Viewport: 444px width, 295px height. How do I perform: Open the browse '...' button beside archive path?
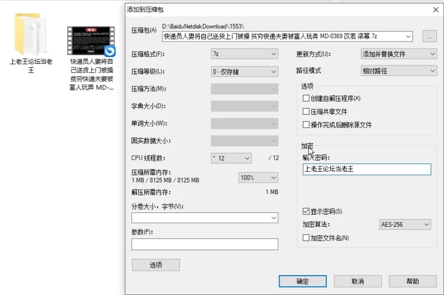[429, 36]
